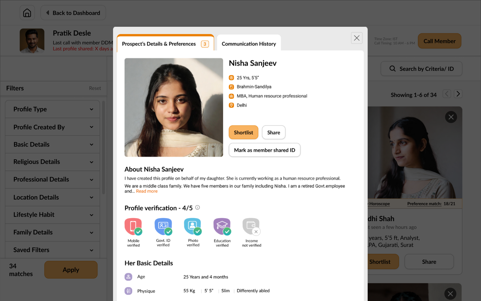Open Search by Criteria/ ID field
Screen dimensions: 481x301
click(421, 69)
